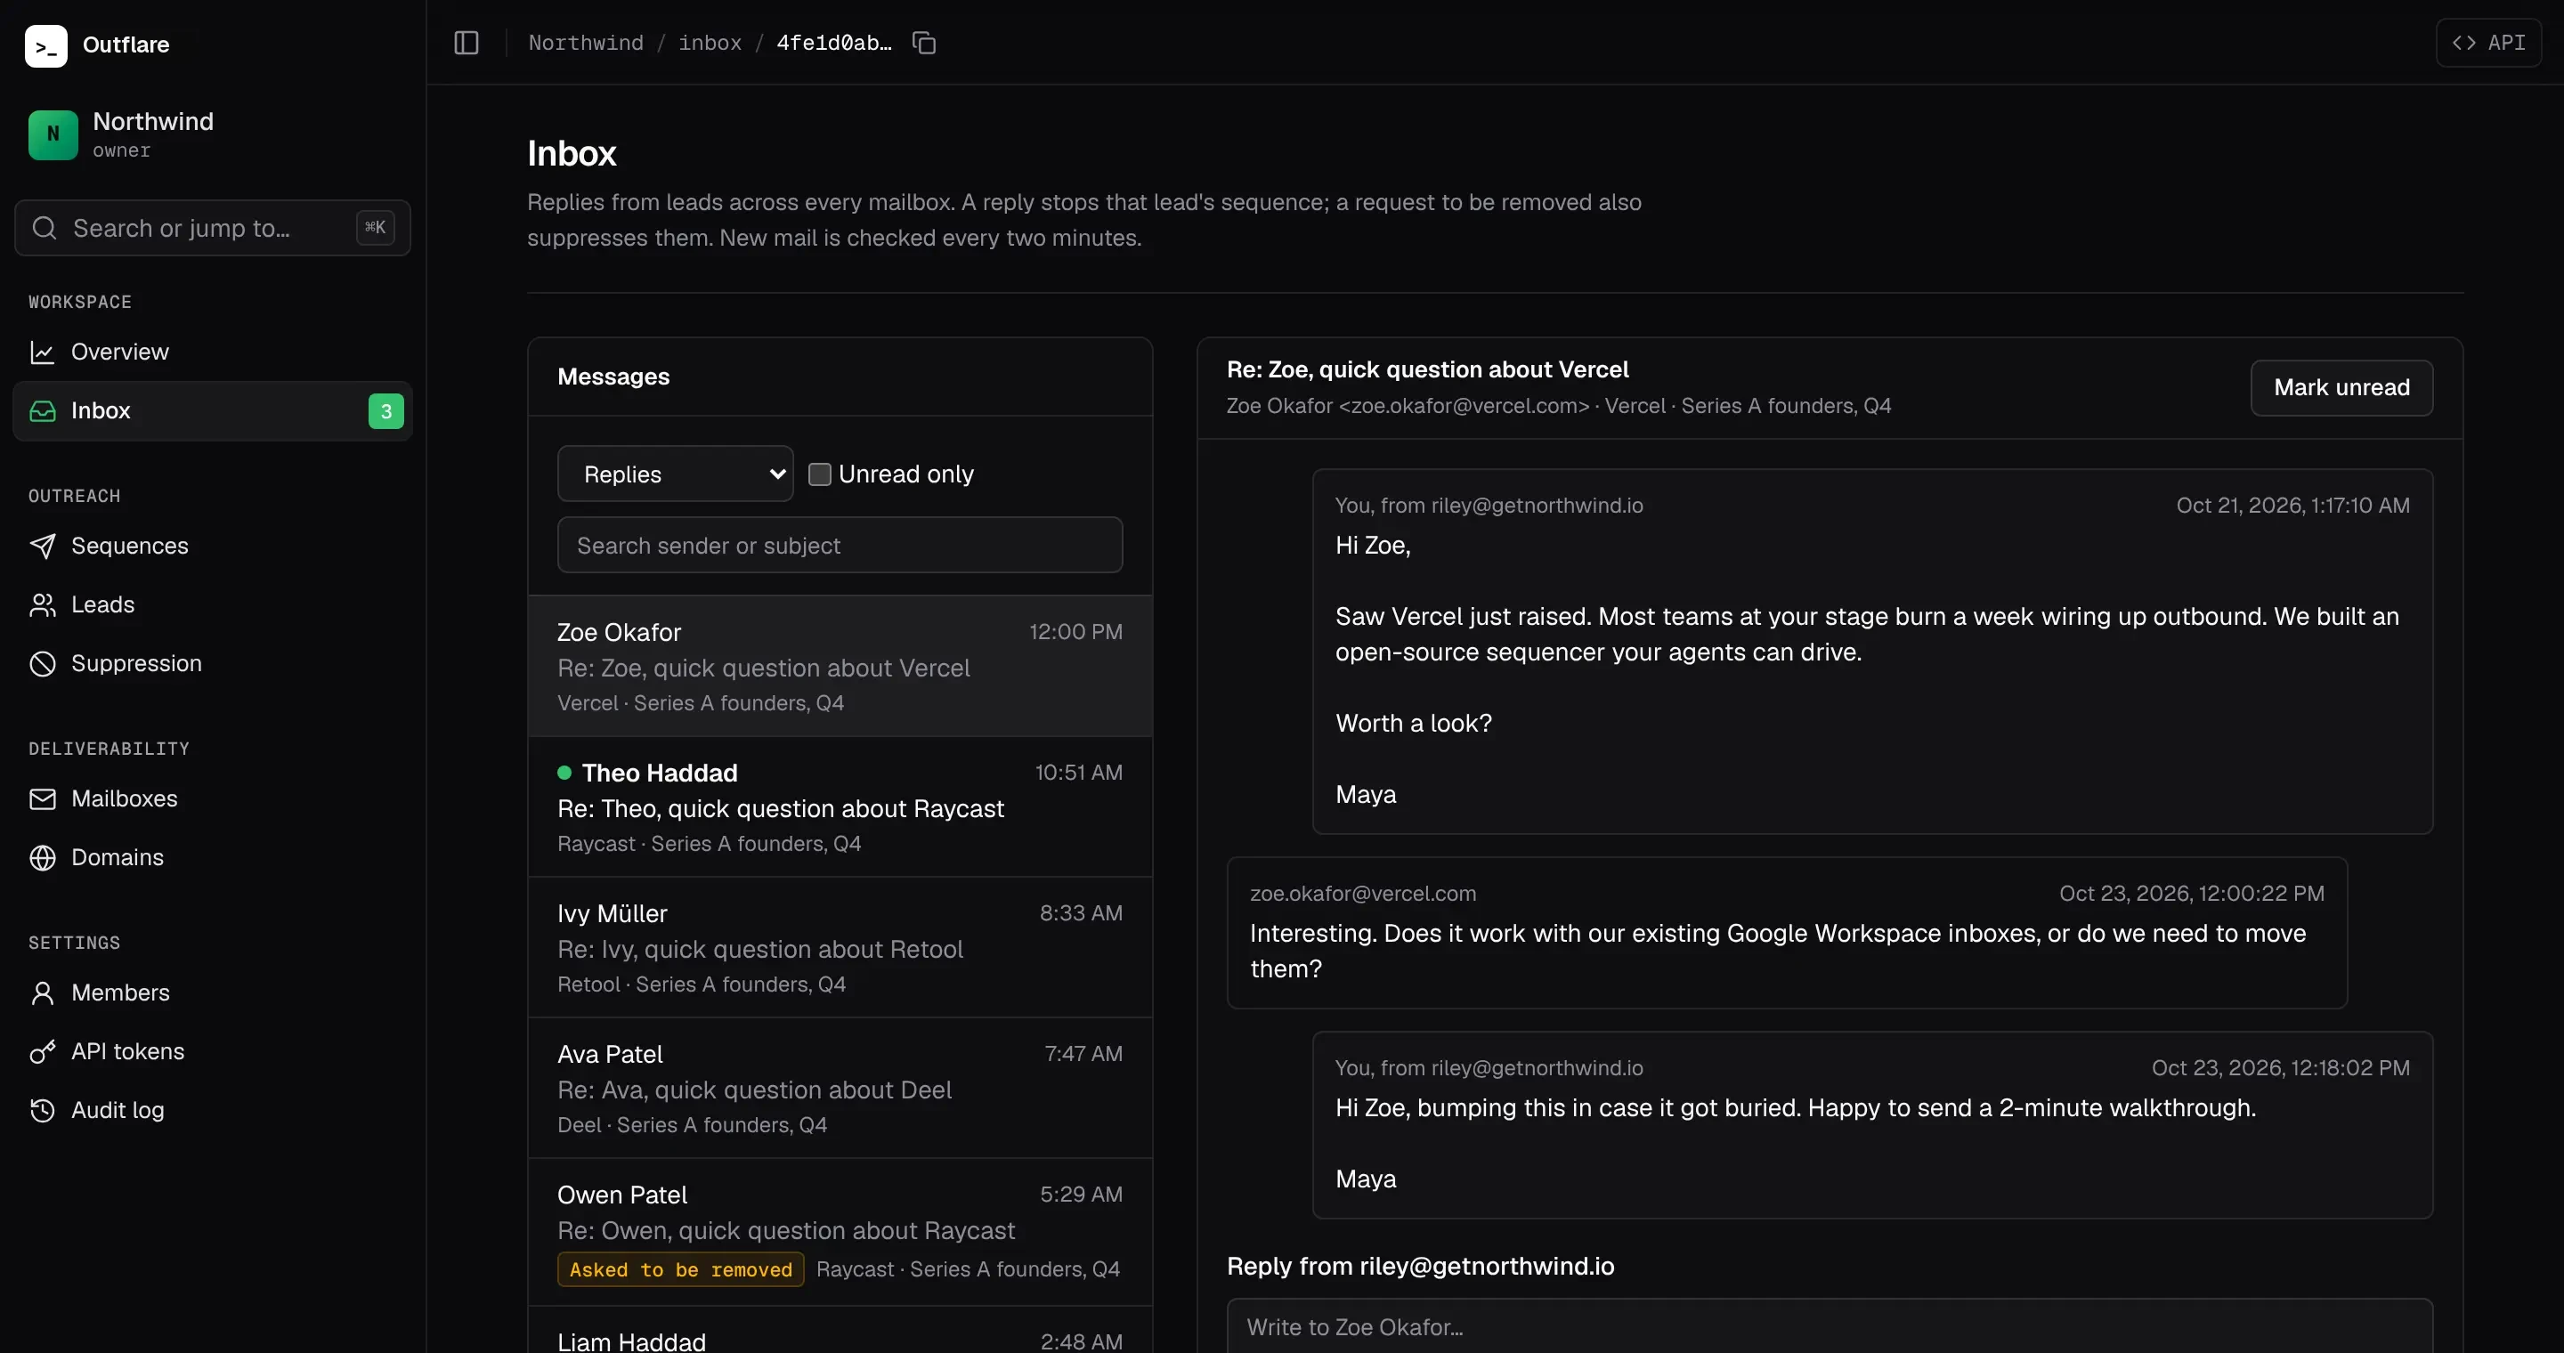The height and width of the screenshot is (1353, 2564).
Task: Click the Inbox tray icon in sidebar
Action: point(43,411)
